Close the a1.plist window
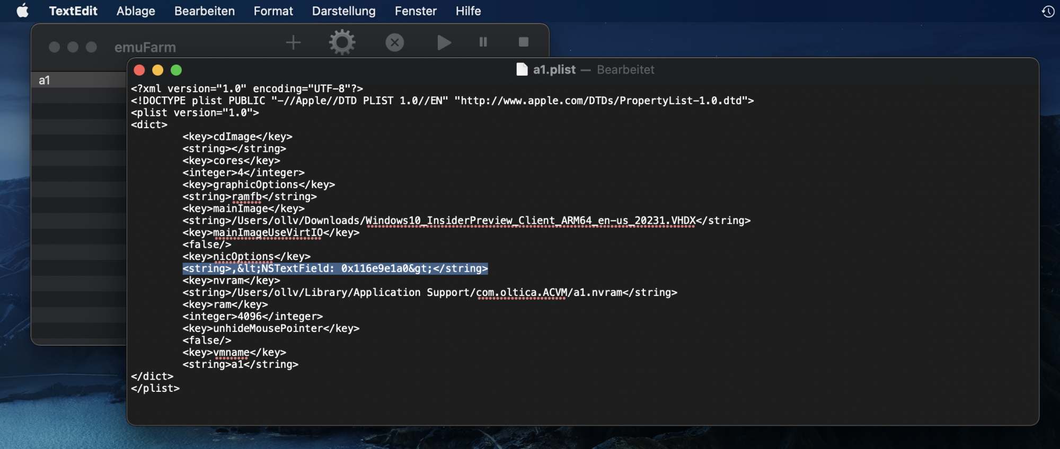 (139, 70)
